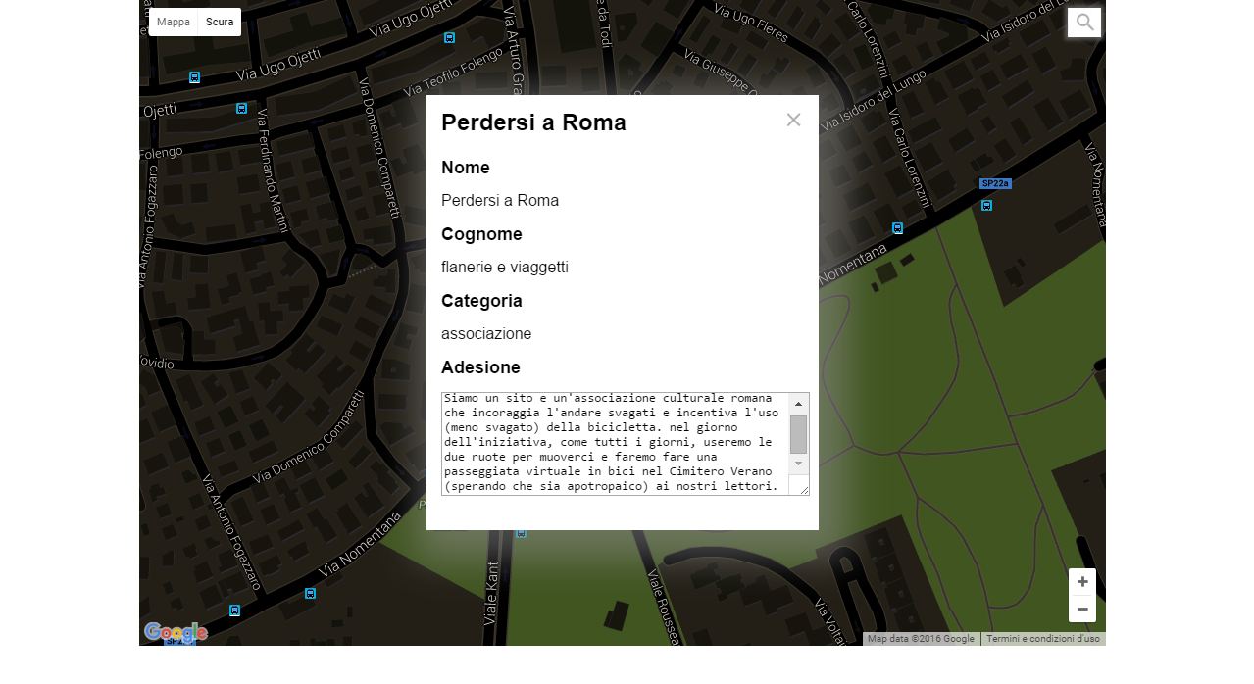This screenshot has height=684, width=1254.
Task: Zoom in with the plus button
Action: [1082, 582]
